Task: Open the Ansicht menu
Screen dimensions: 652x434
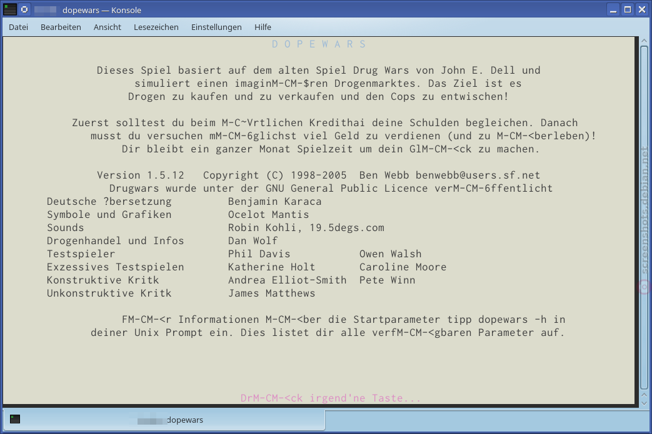Action: pyautogui.click(x=108, y=27)
